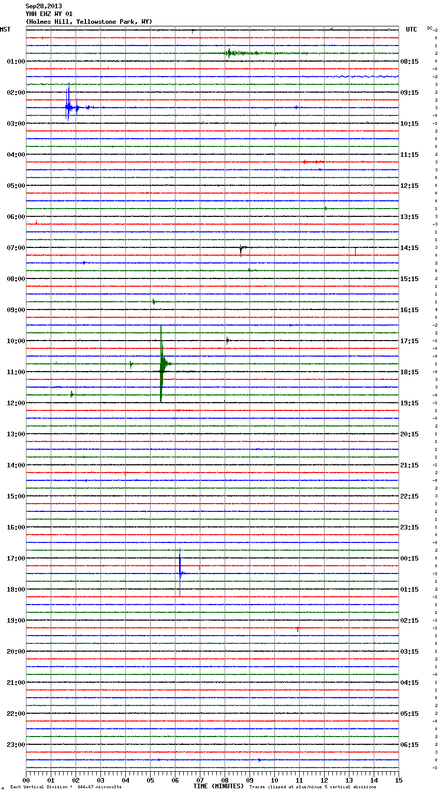Click the 03 minute axis tick label

point(100,780)
